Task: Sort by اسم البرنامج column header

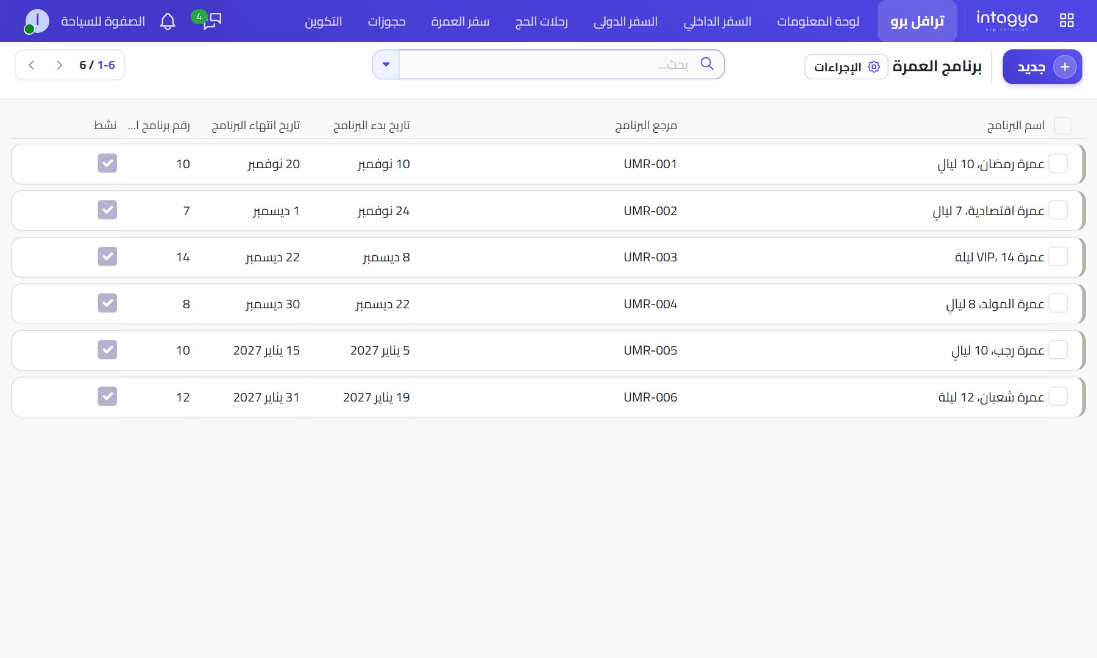Action: pyautogui.click(x=1015, y=126)
